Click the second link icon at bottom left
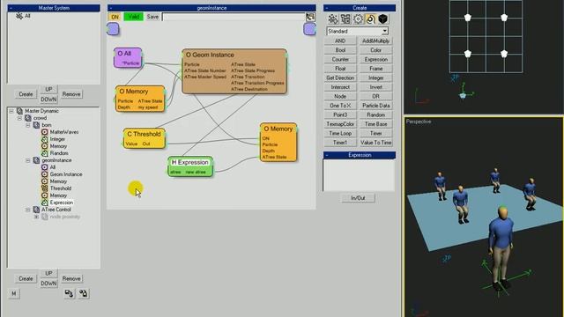564x317 pixels. point(84,293)
